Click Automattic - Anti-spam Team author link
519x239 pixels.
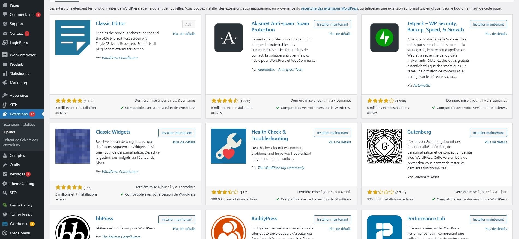[x=281, y=70]
